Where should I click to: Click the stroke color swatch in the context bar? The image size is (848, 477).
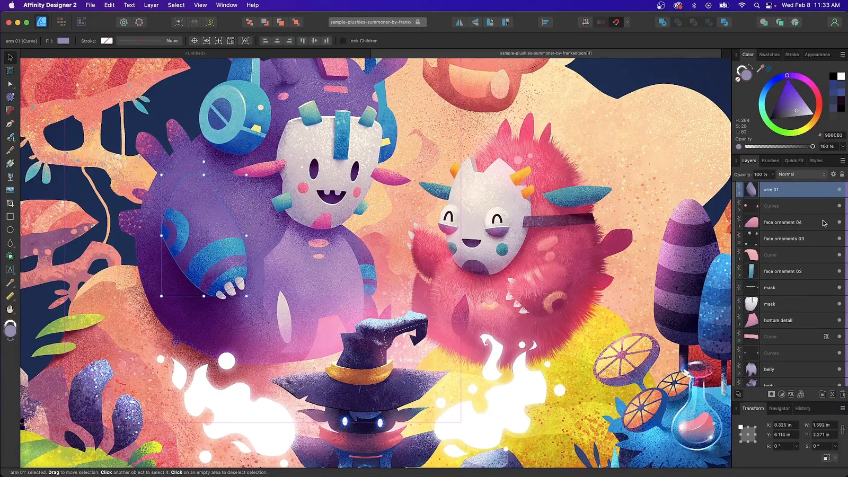[107, 40]
